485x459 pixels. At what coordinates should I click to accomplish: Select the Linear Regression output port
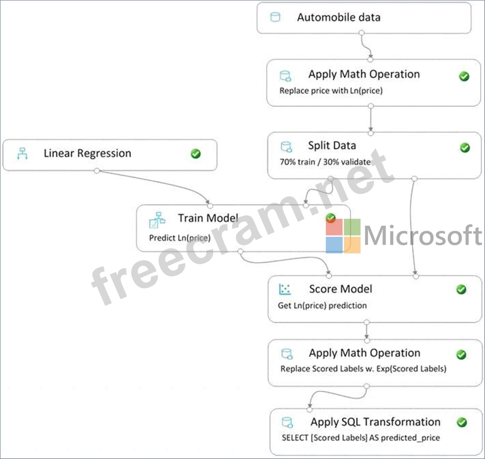97,171
